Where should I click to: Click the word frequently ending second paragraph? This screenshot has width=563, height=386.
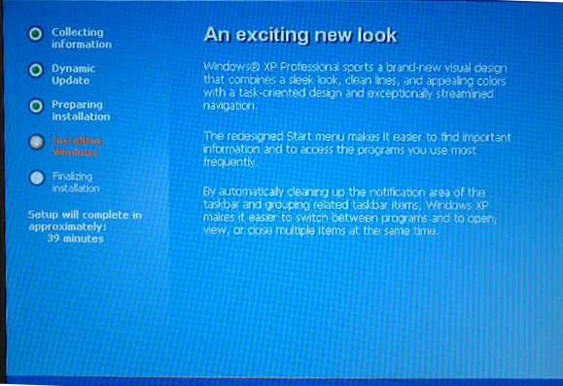pyautogui.click(x=230, y=162)
